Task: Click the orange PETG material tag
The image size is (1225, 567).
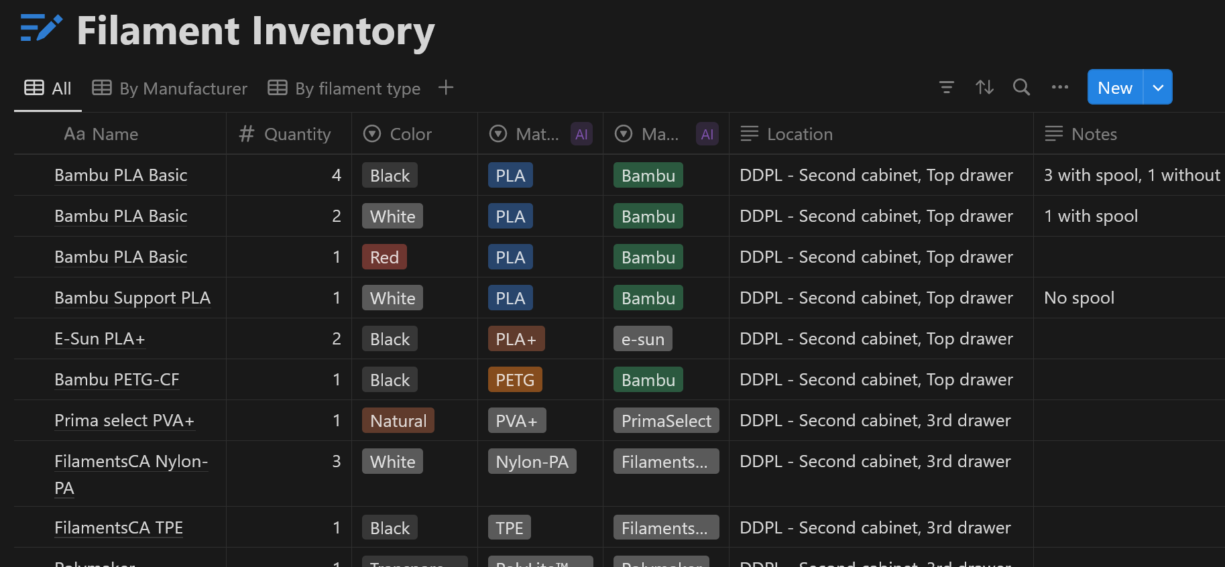Action: 515,379
